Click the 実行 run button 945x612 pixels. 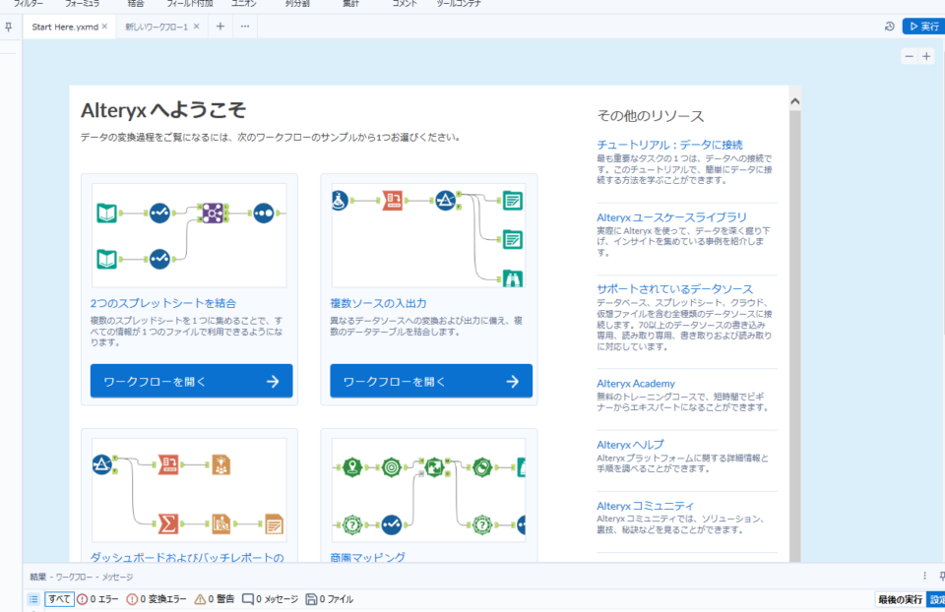click(922, 27)
